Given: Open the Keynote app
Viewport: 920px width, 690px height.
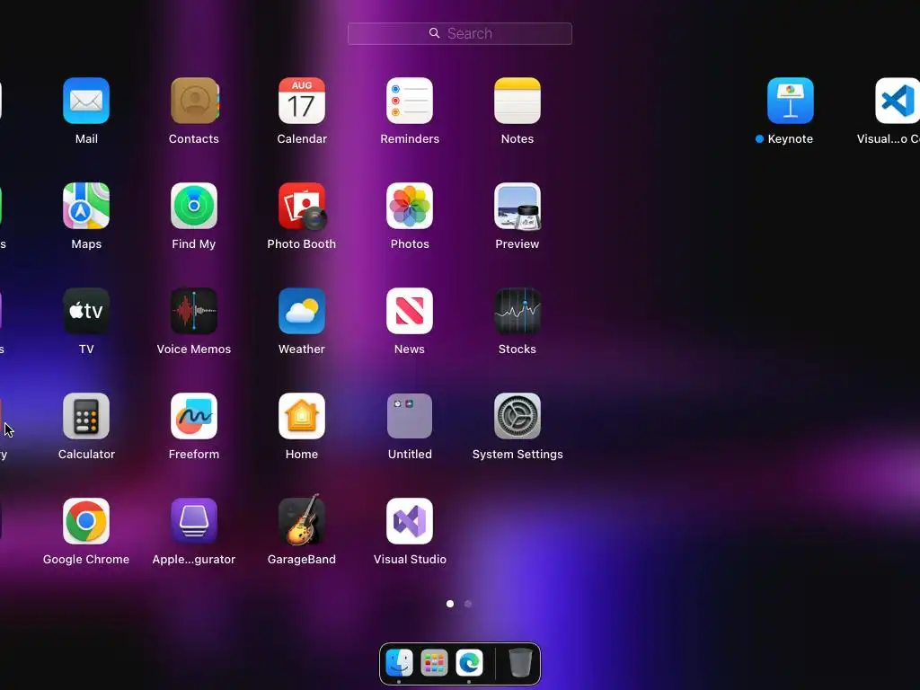Looking at the screenshot, I should tap(791, 101).
